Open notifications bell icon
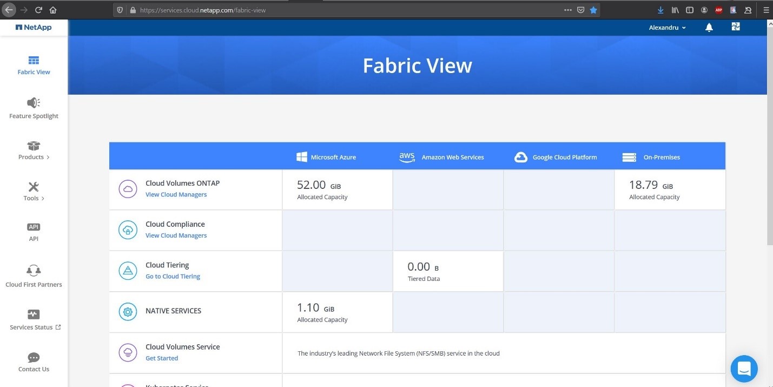Screen dimensions: 773x387 click(x=709, y=28)
